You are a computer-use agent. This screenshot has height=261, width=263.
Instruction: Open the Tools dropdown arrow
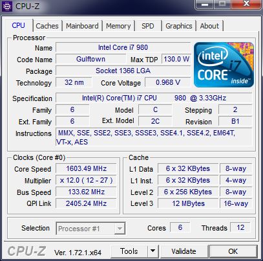tap(153, 251)
